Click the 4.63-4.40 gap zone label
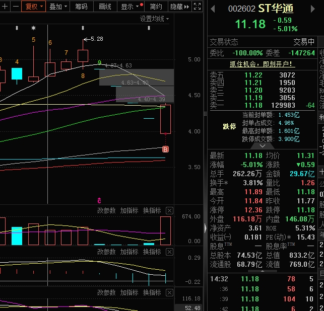324x311 pixels. 135,83
